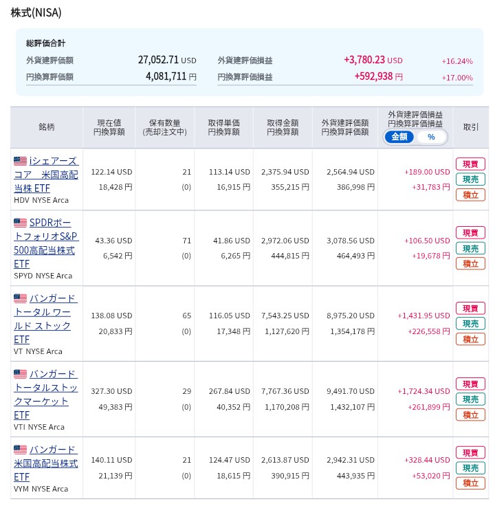The height and width of the screenshot is (506, 495).
Task: Click the US flag icon beside SPDR SPYD
Action: (21, 223)
